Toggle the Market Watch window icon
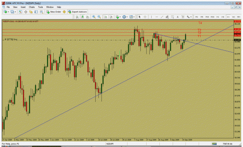 20,12
